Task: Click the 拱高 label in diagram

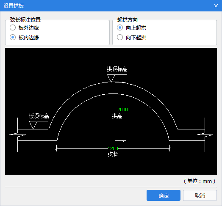Action: point(117,116)
